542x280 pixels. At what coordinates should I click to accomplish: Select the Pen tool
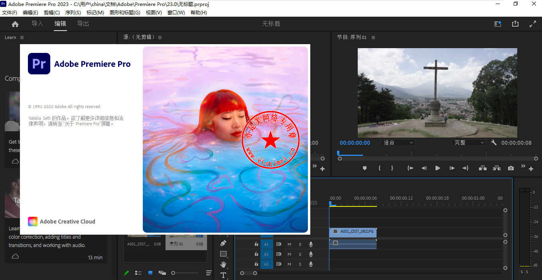(223, 243)
